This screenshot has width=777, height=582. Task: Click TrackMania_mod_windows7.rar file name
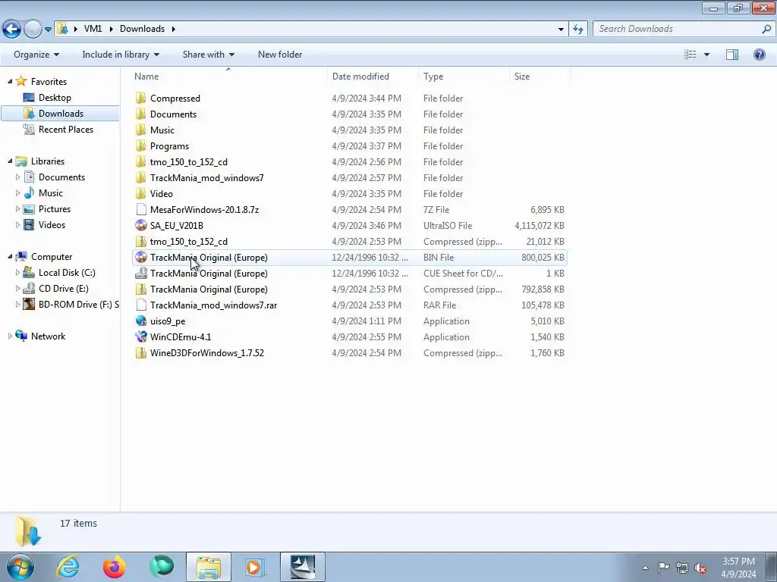point(213,305)
